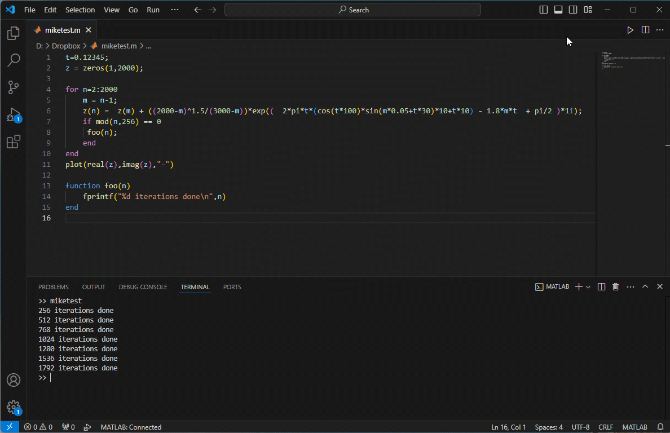Select the miketest.m editor tab

(x=63, y=30)
